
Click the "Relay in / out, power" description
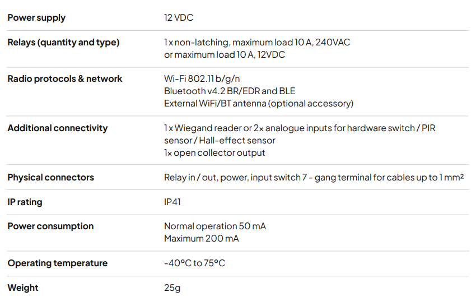click(314, 178)
